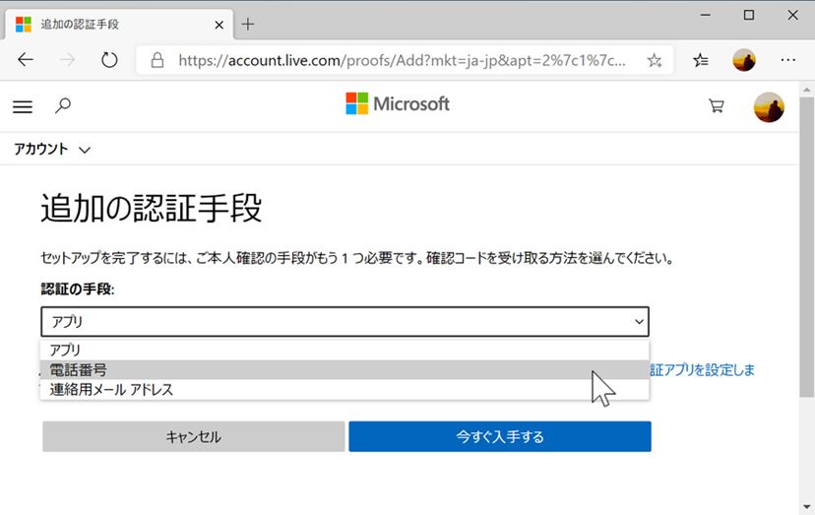Click the search magnifier icon

point(63,105)
